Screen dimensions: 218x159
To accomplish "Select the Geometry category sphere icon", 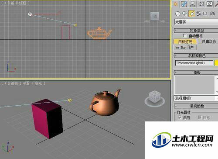I will click(x=178, y=14).
